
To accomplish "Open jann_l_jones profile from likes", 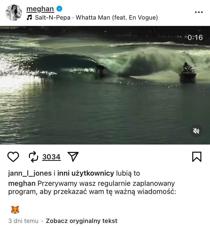I will [30, 173].
